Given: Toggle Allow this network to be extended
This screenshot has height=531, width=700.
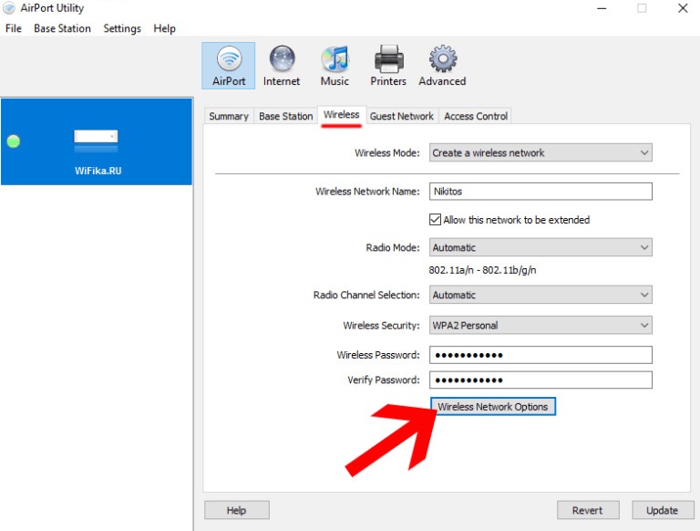Looking at the screenshot, I should [435, 220].
